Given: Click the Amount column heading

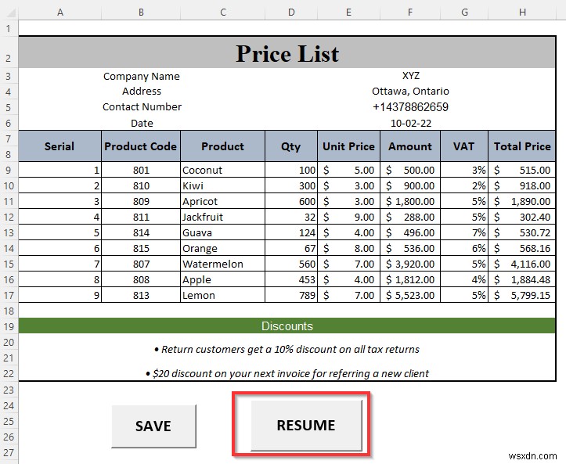Looking at the screenshot, I should point(410,146).
